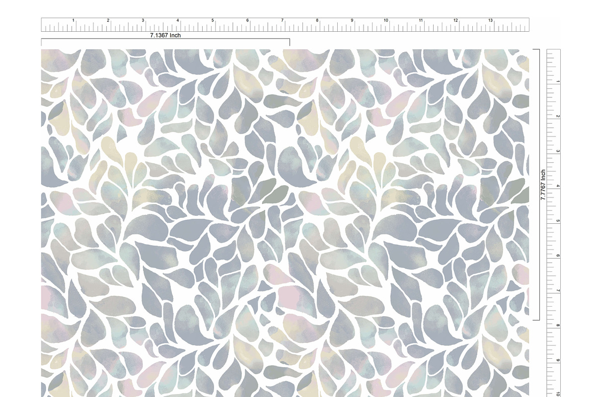
Task: Click number 12 on the horizontal ruler
Action: [x=455, y=20]
